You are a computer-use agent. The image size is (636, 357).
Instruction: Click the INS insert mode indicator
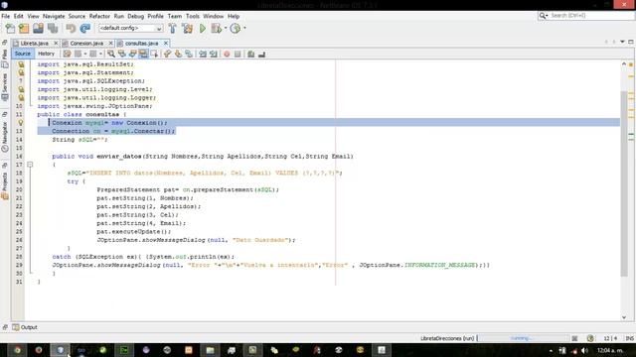tap(629, 338)
